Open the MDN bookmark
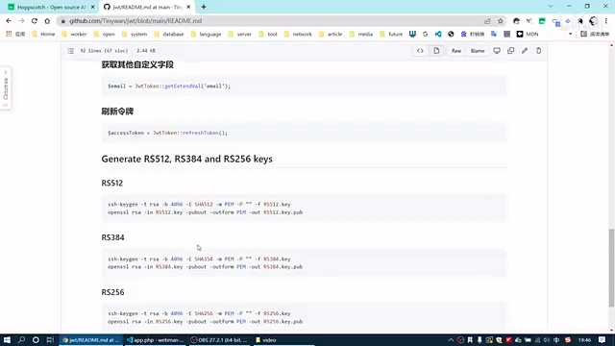Viewport: 615px width, 346px height. click(528, 35)
